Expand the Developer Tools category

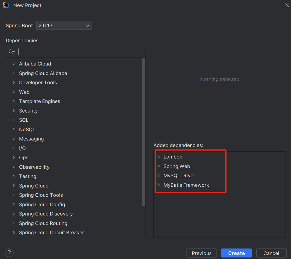coord(14,82)
